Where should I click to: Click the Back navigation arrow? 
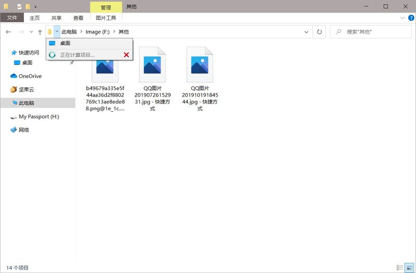click(x=8, y=32)
